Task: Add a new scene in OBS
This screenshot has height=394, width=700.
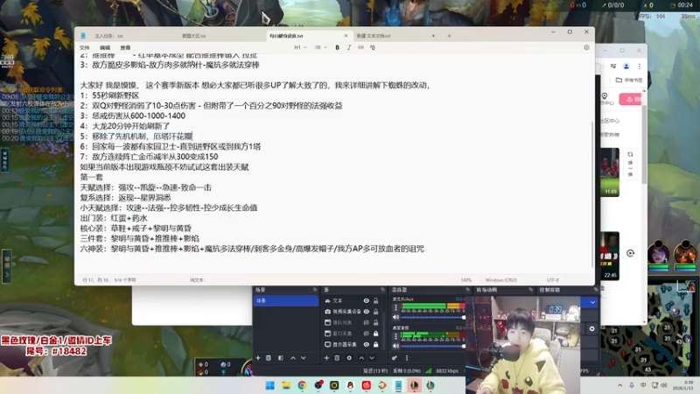Action: click(258, 358)
